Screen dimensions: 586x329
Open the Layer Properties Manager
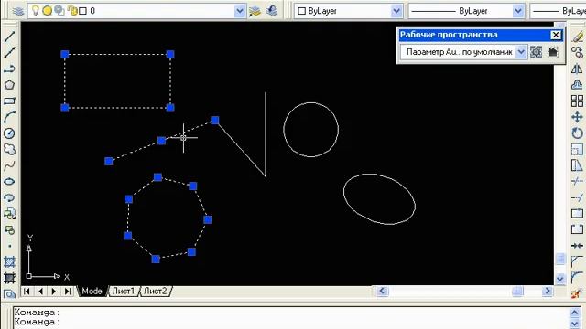coord(17,11)
